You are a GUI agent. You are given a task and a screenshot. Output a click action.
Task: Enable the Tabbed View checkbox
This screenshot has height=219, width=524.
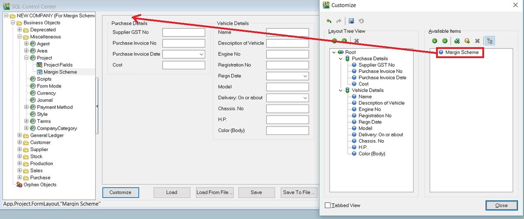point(328,206)
